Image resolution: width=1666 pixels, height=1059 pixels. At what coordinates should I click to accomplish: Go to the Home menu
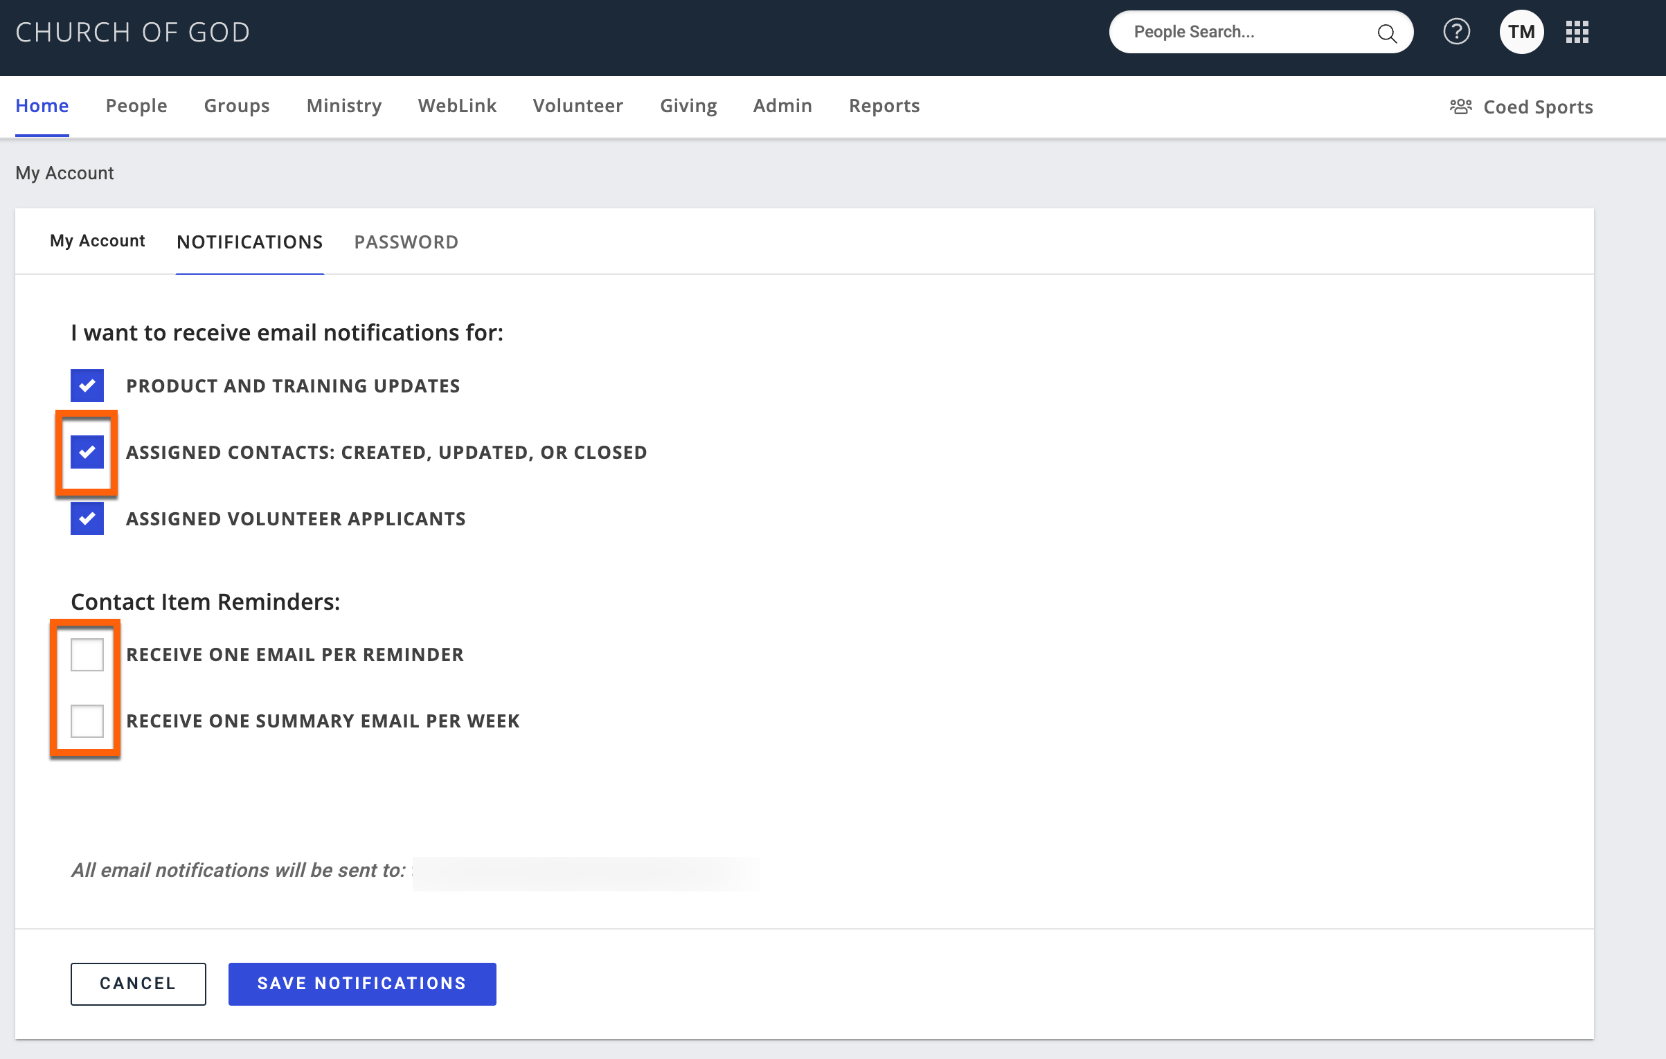42,106
